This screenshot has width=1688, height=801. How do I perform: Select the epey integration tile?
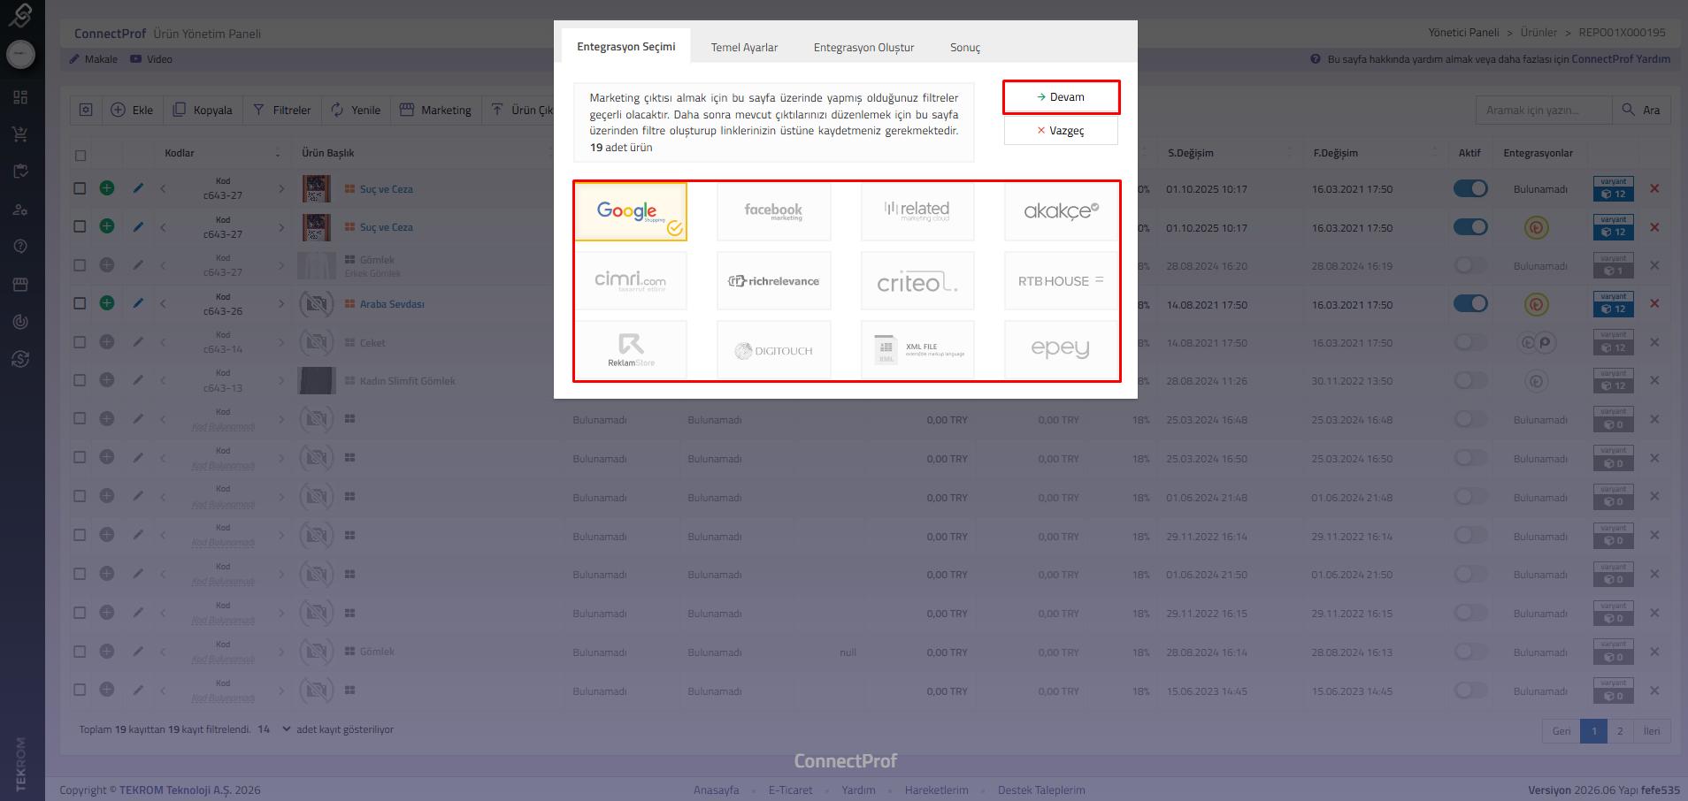coord(1061,349)
